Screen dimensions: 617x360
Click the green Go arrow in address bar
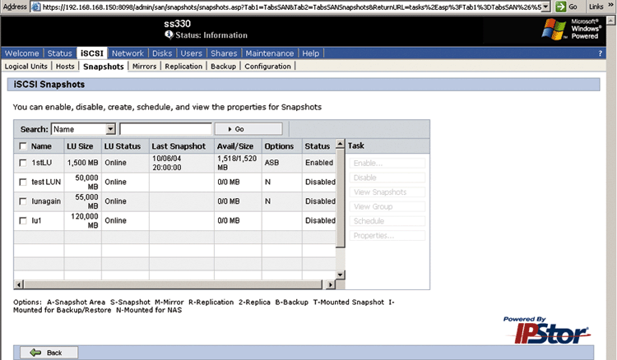point(559,6)
